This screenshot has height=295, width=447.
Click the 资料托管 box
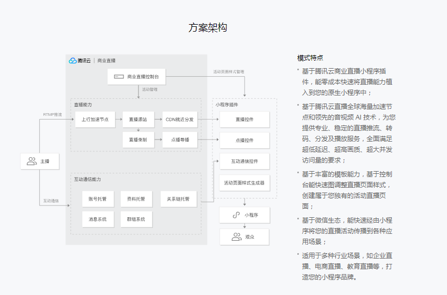136,199
